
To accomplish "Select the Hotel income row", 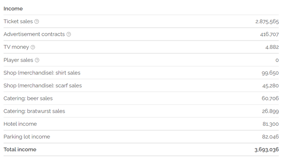I will pos(141,124).
